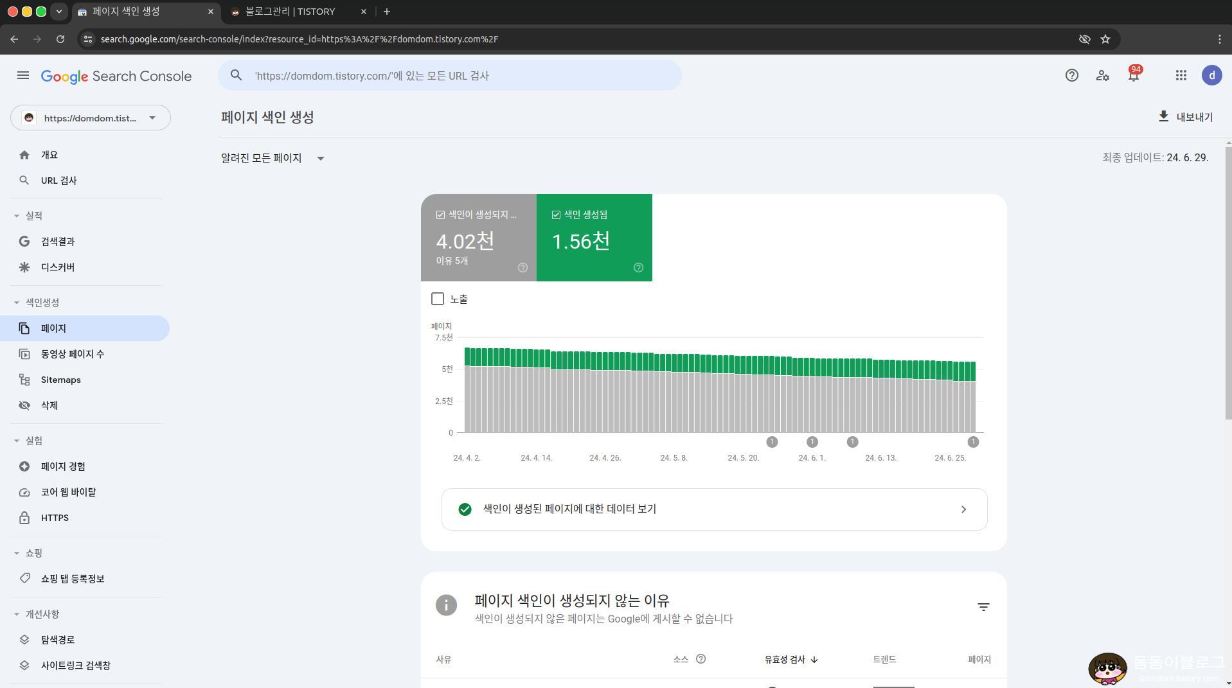Click the info icon beside 페이지 색인이 생성되지 않는 이유
Screen dimensions: 1232x688
[x=446, y=605]
